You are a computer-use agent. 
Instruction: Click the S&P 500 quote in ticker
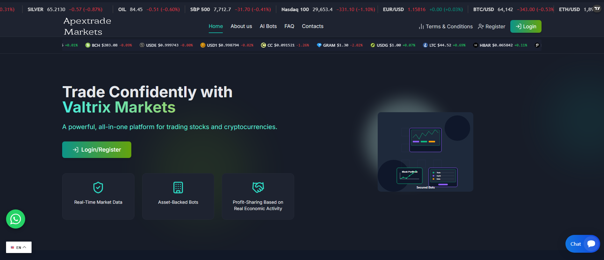click(230, 10)
